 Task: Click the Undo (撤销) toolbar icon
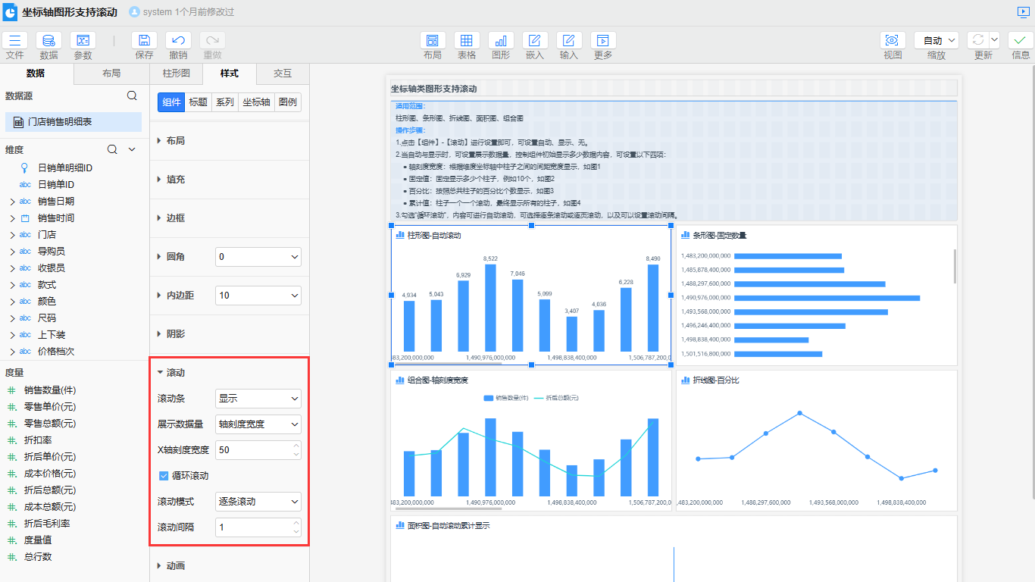pyautogui.click(x=178, y=41)
